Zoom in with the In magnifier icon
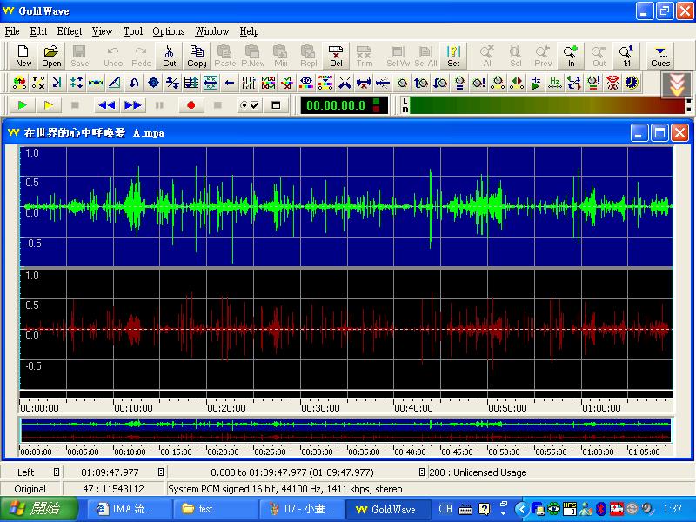This screenshot has width=696, height=522. pos(571,56)
